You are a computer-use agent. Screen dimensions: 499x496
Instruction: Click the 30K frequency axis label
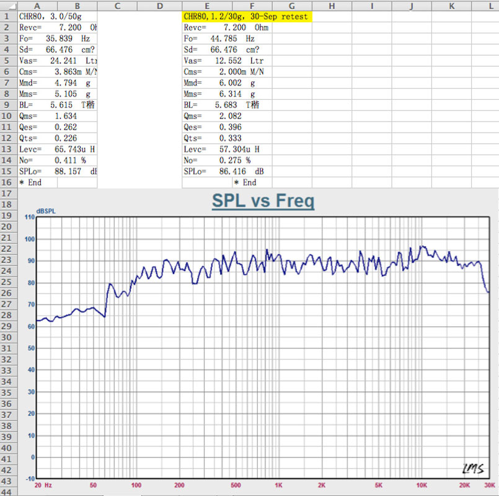pyautogui.click(x=490, y=485)
